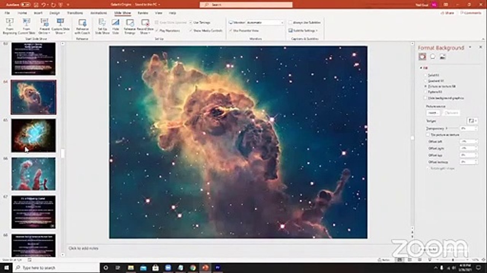Open the Comments pane
Image resolution: width=487 pixels, height=273 pixels.
(x=471, y=13)
